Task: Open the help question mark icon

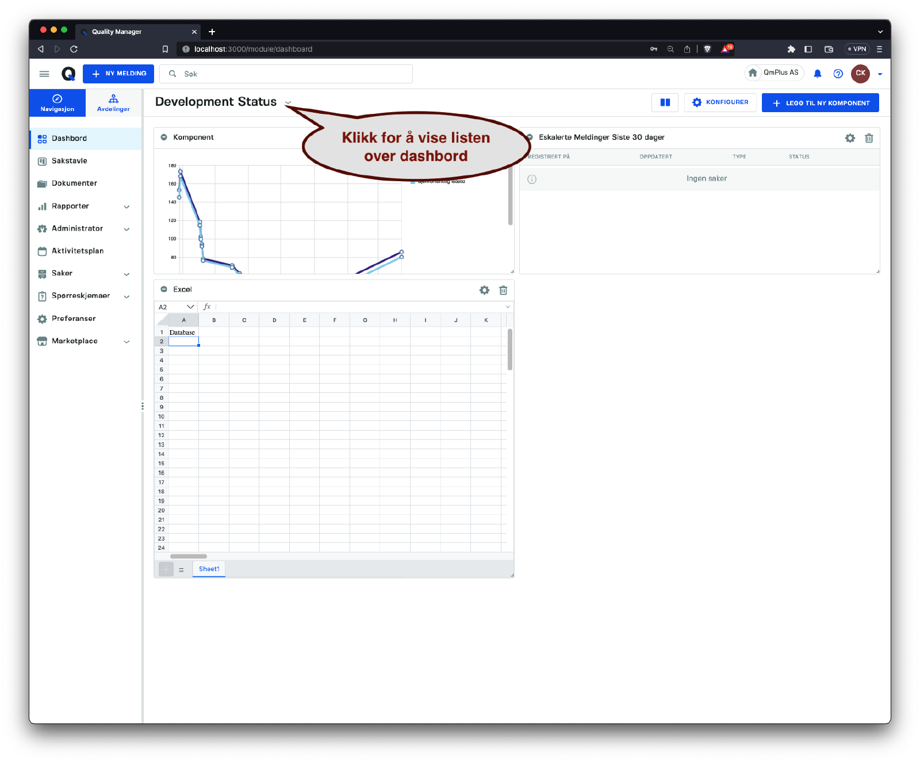Action: point(838,74)
